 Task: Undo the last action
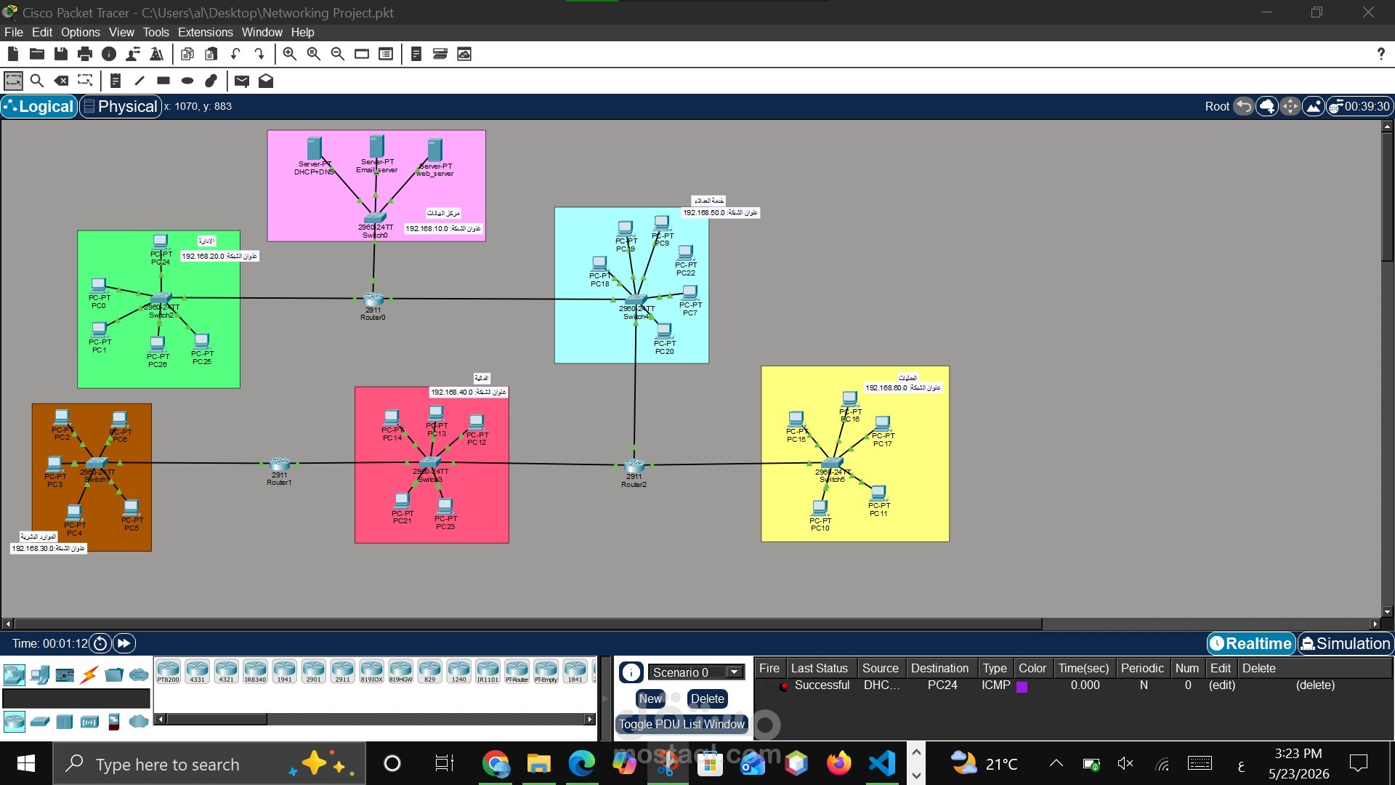tap(235, 54)
